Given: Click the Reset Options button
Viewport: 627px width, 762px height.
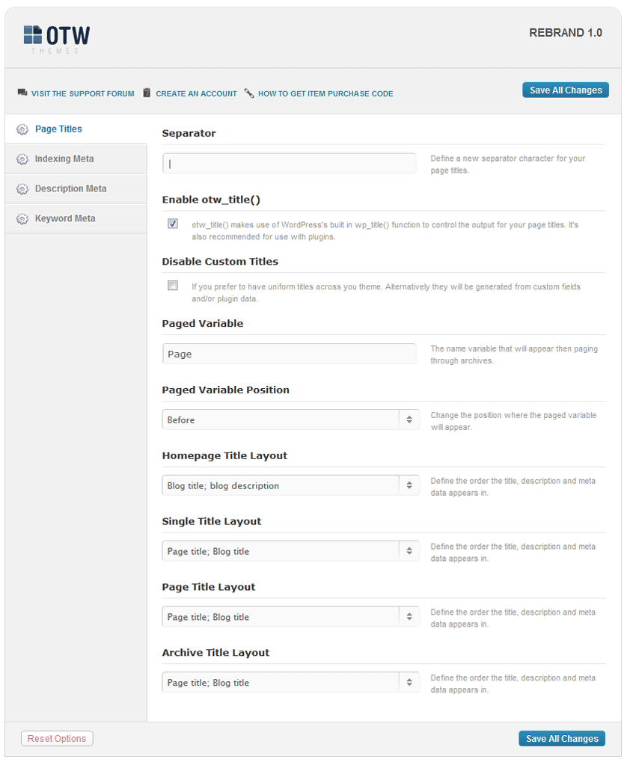Looking at the screenshot, I should [x=57, y=738].
